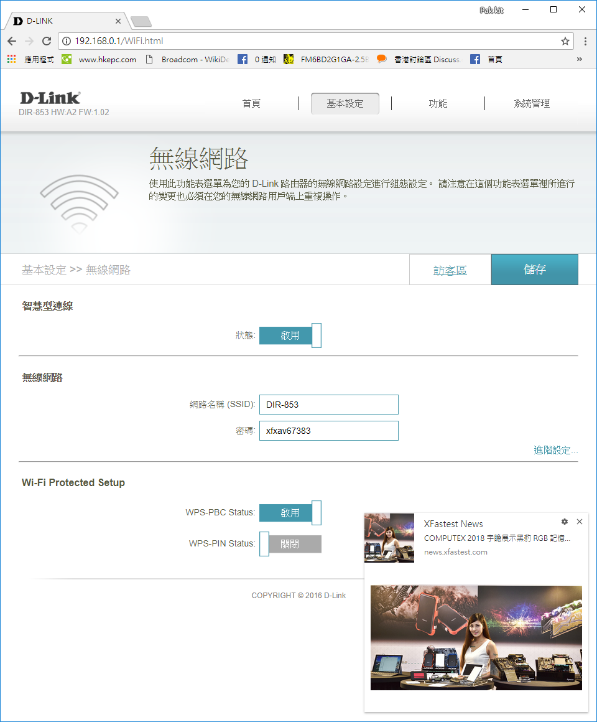Open the www.hkepc.com bookmark
This screenshot has height=722, width=597.
click(99, 59)
